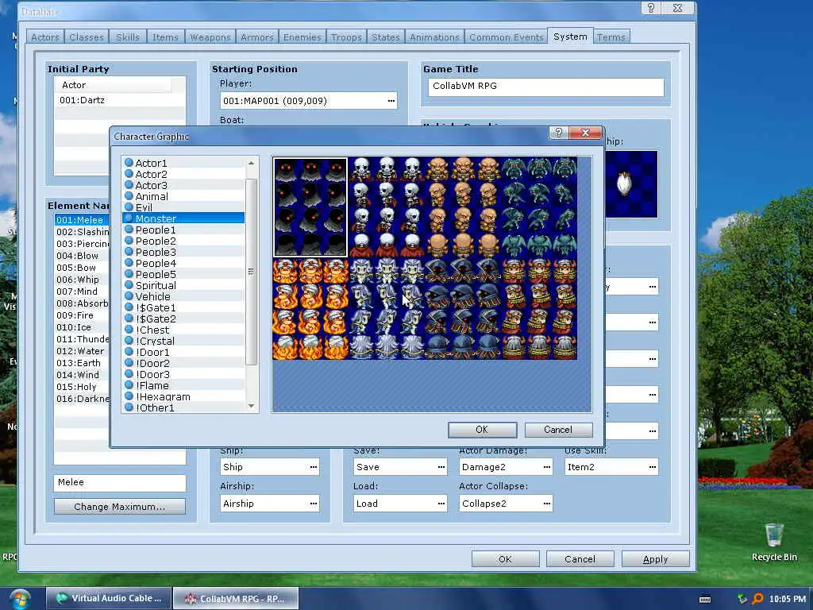Pick the People1 graphic file
Screen dimensions: 813x610
(x=183, y=230)
